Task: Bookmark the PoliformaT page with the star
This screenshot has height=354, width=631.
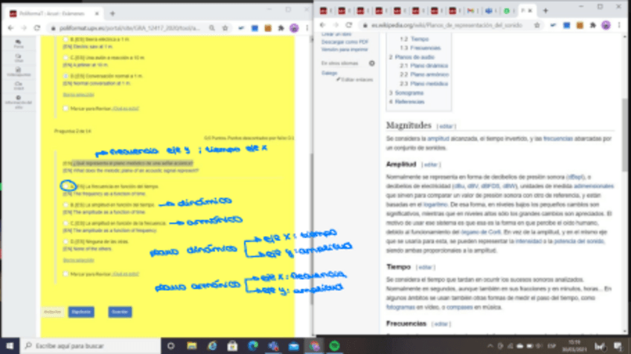Action: [225, 28]
